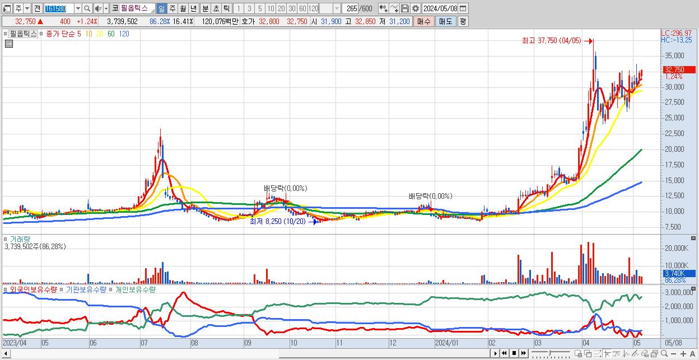Click the date field 2024/05/08
Image resolution: width=699 pixels, height=360 pixels.
coord(440,8)
